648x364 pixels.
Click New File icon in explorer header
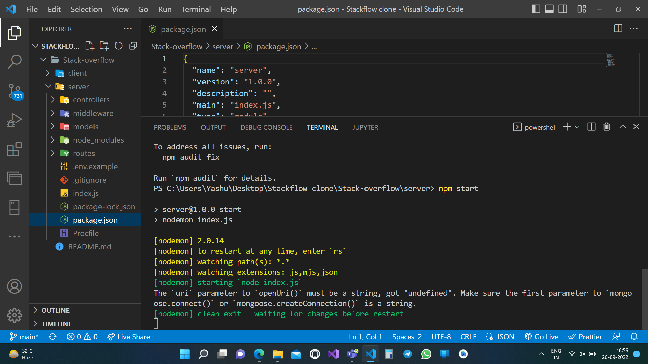tap(89, 46)
